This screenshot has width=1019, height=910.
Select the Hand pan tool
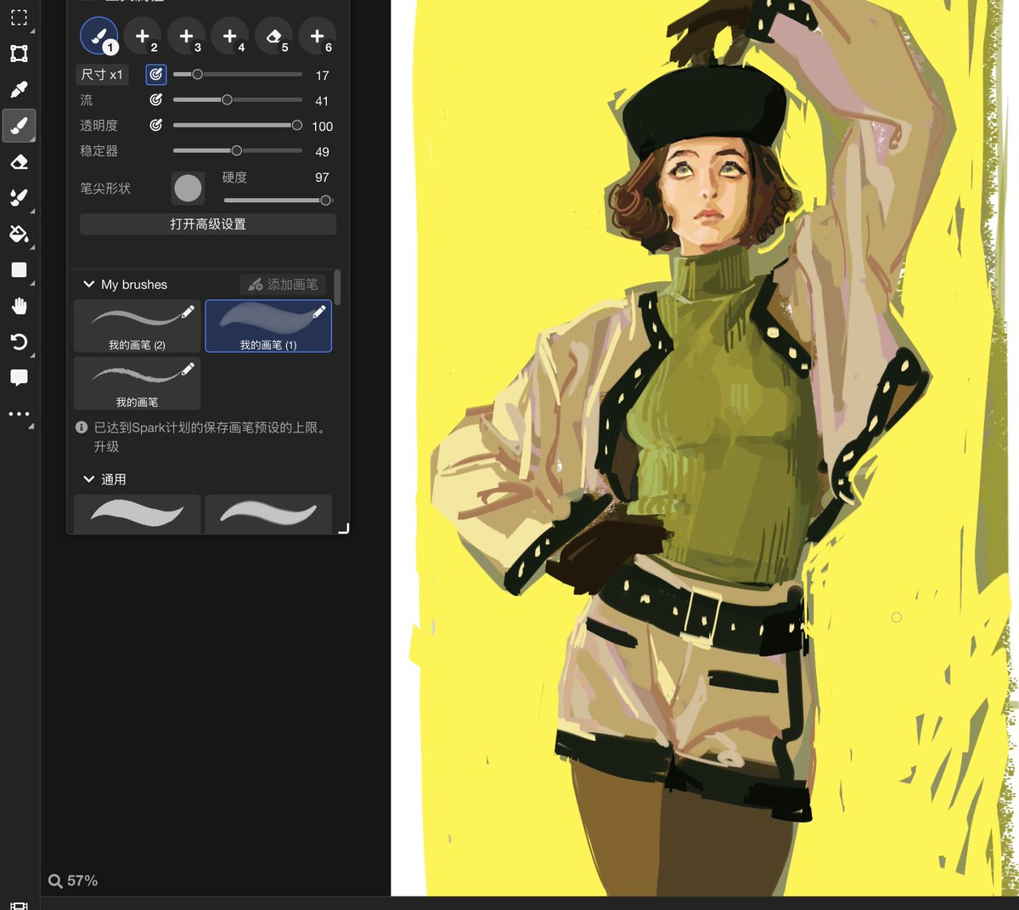click(19, 306)
